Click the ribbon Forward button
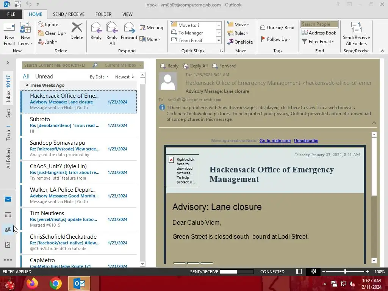 point(129,31)
